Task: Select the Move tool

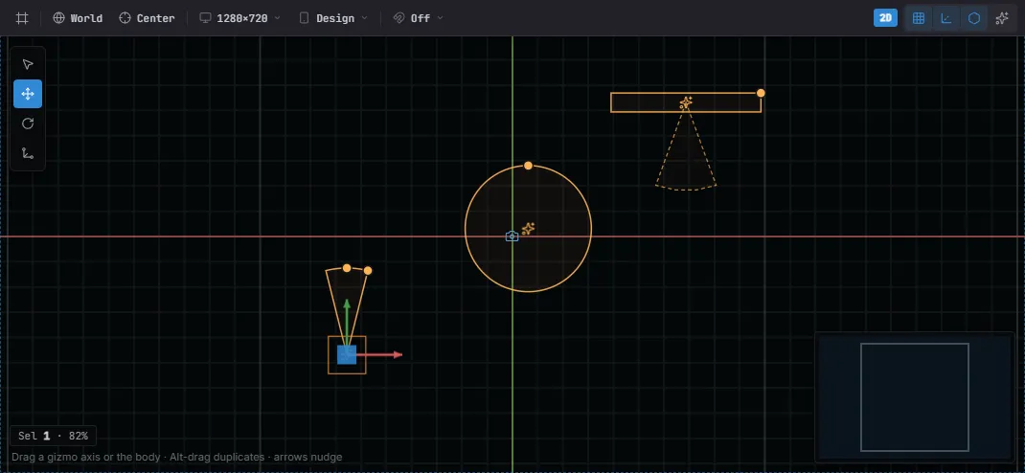Action: coord(28,94)
